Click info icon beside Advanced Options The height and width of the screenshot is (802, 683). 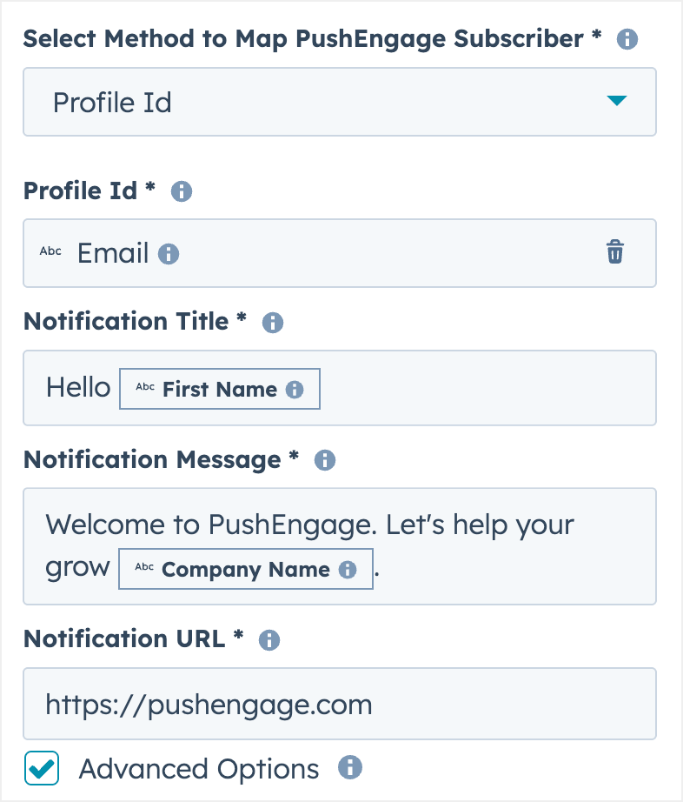click(x=349, y=767)
